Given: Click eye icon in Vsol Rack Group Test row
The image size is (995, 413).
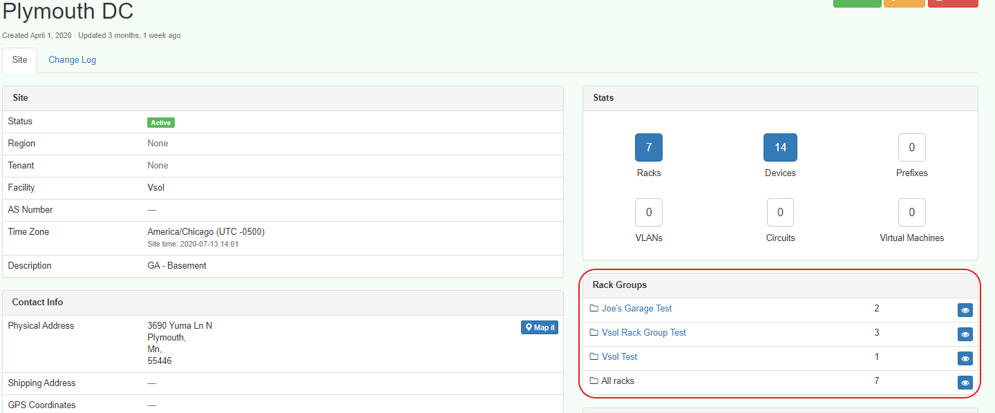Looking at the screenshot, I should click(965, 335).
